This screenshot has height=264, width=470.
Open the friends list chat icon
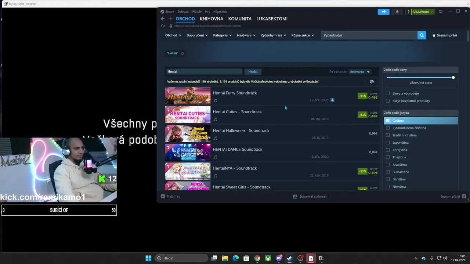pos(464,196)
